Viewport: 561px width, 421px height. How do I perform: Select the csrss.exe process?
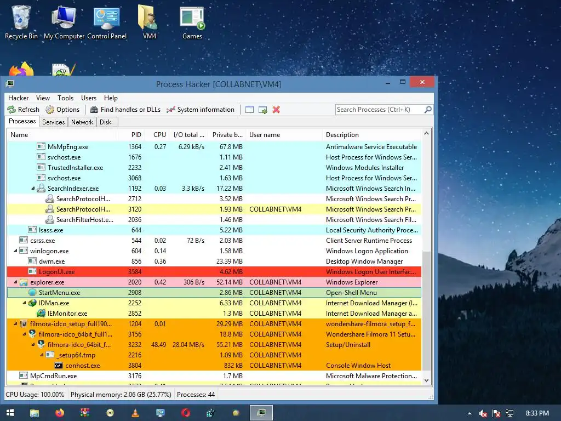tap(214, 241)
